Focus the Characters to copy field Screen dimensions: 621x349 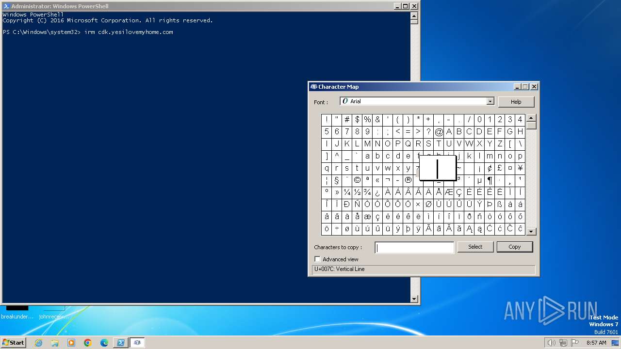pyautogui.click(x=415, y=248)
